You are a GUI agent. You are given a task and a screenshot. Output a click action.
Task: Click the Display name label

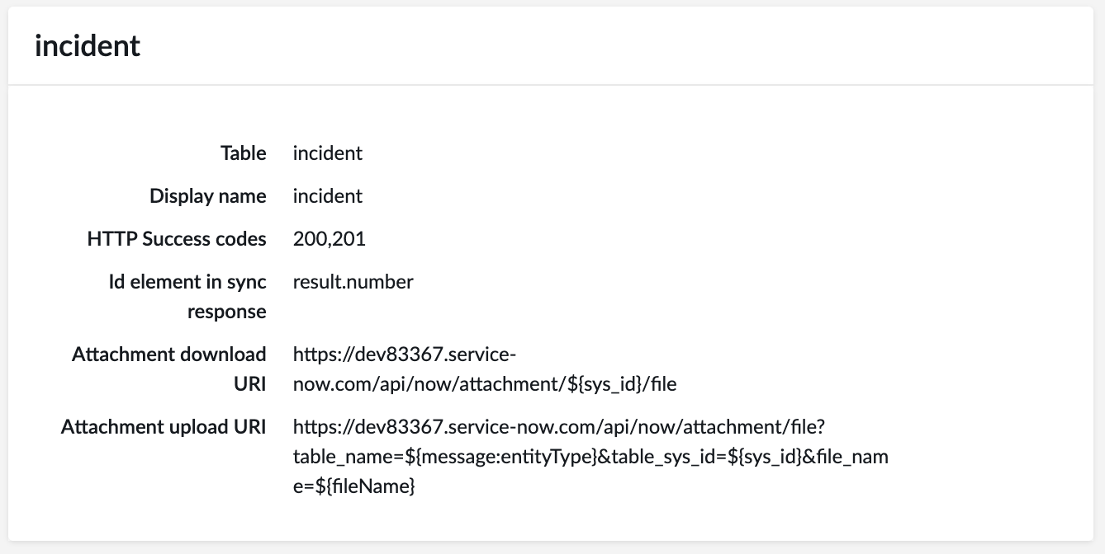[x=208, y=196]
